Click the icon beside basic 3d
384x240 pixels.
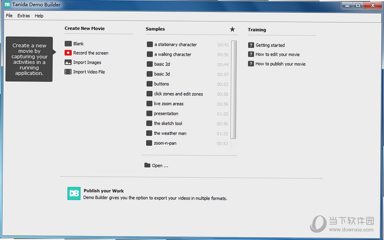150,74
